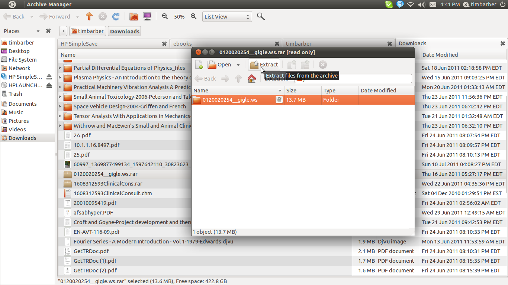The image size is (508, 285).
Task: Click Search magnifier icon in toolbar
Action: click(261, 17)
